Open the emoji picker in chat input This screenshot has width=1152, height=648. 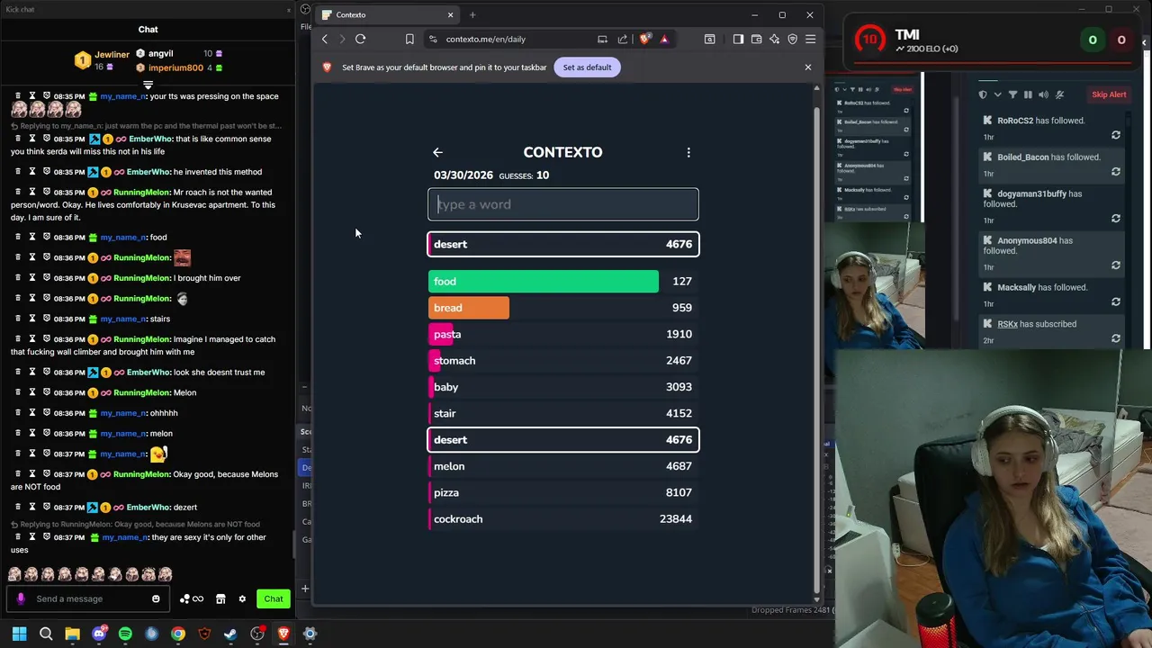pos(156,598)
